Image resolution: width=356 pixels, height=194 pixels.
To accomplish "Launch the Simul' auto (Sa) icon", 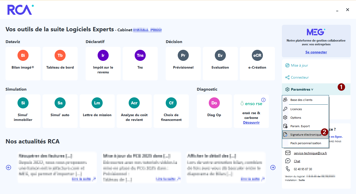I will click(60, 103).
